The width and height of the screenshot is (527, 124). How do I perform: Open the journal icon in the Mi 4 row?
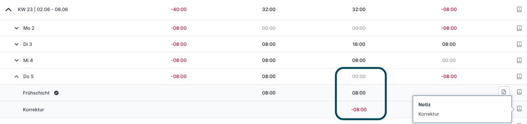(x=519, y=60)
